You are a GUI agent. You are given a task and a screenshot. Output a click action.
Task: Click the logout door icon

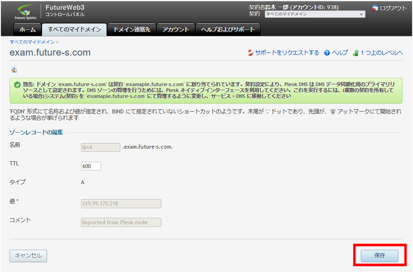(375, 8)
